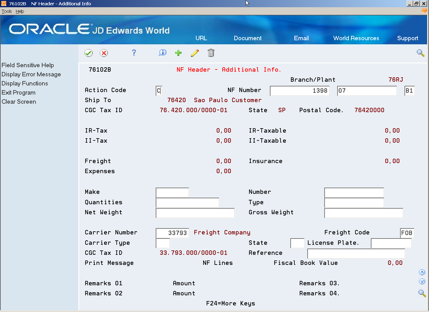Click the Net Weight input field
This screenshot has height=312, width=429.
pyautogui.click(x=195, y=213)
